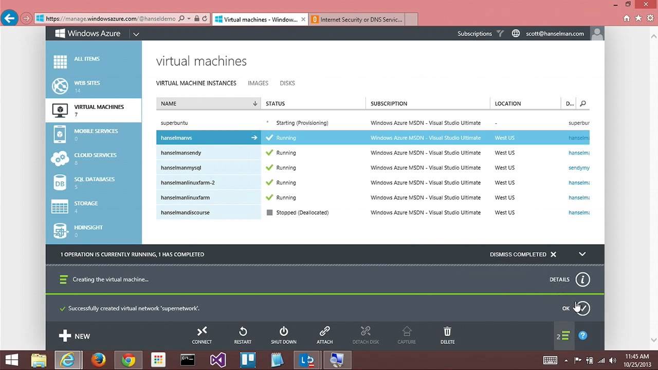Delete the selected virtual machine
The width and height of the screenshot is (658, 370).
pyautogui.click(x=447, y=336)
